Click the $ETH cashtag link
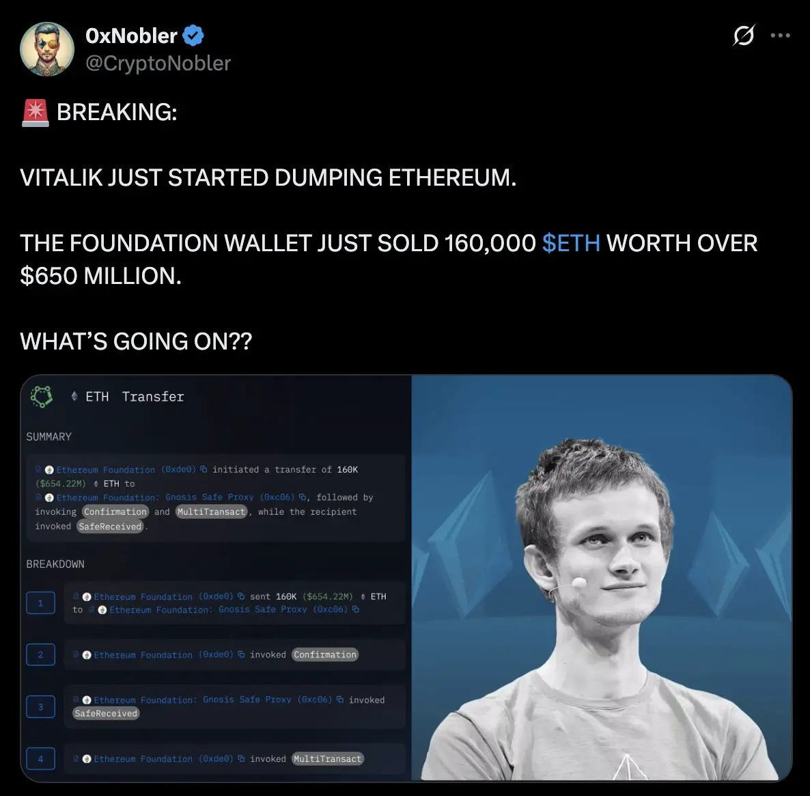 click(x=571, y=243)
